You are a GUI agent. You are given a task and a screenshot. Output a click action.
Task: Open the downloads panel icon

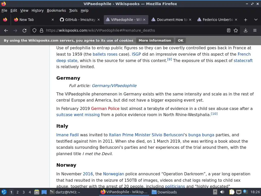(x=245, y=31)
